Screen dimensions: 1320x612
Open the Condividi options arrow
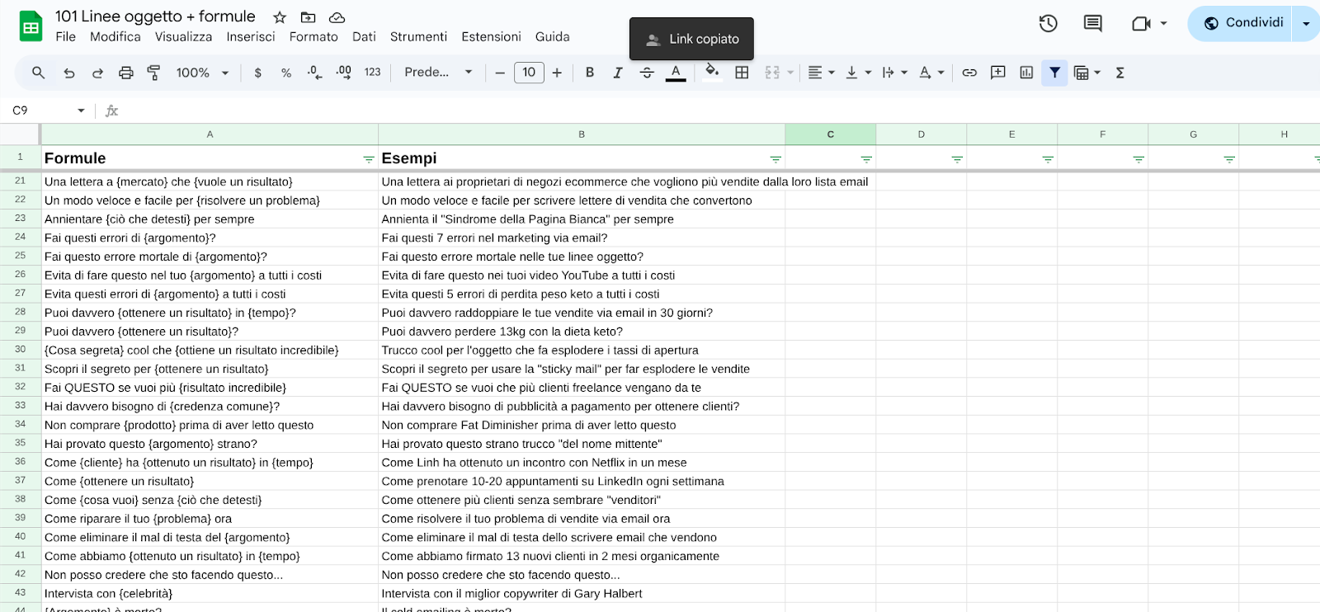coord(1306,23)
